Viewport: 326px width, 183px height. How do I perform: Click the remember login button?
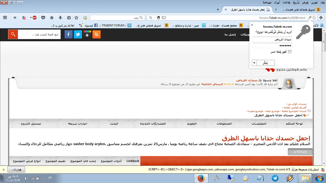click(x=266, y=63)
